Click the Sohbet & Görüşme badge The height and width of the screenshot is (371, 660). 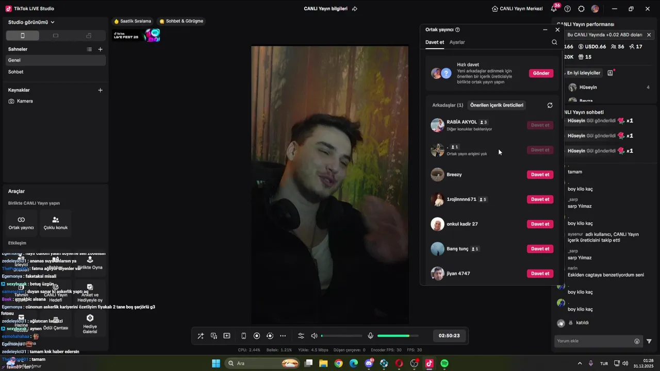(181, 21)
